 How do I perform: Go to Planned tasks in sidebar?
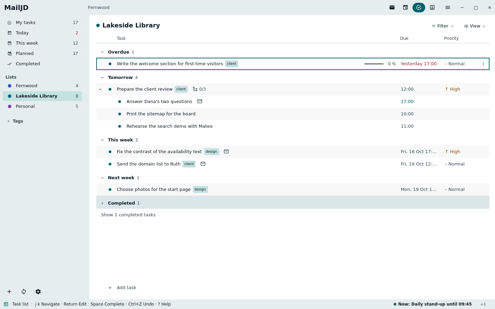42,54
